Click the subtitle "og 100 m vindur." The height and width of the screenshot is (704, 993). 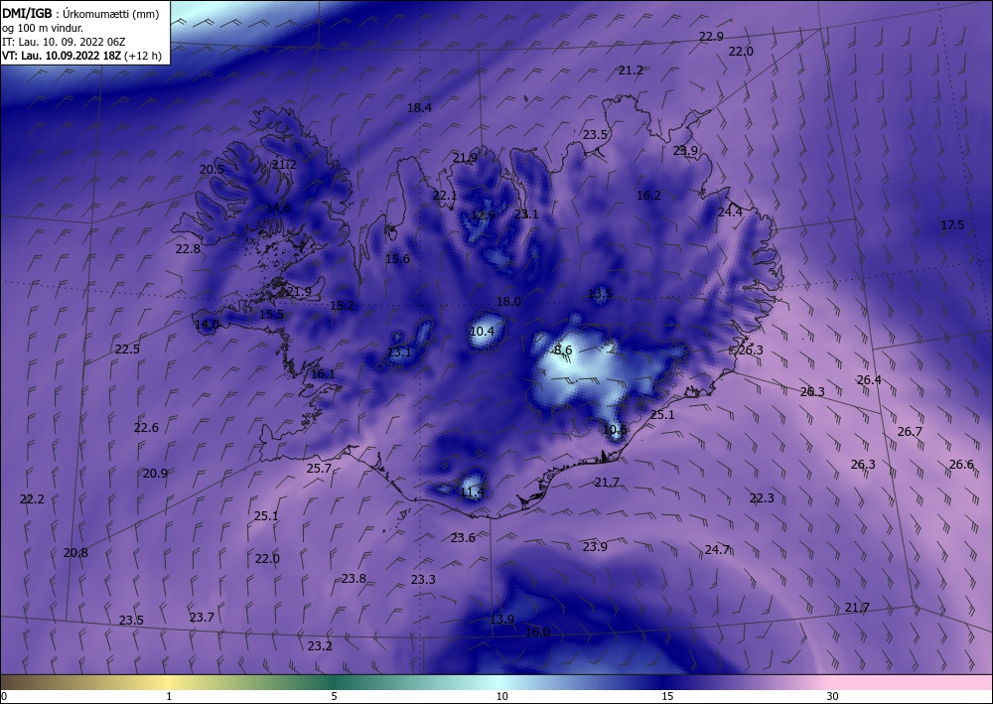pos(43,28)
